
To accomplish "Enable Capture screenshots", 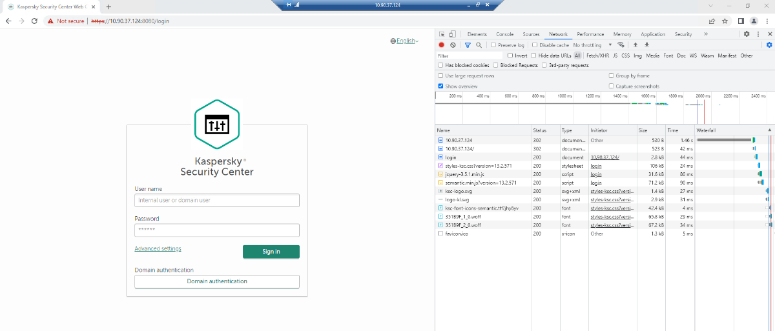I will pos(611,86).
